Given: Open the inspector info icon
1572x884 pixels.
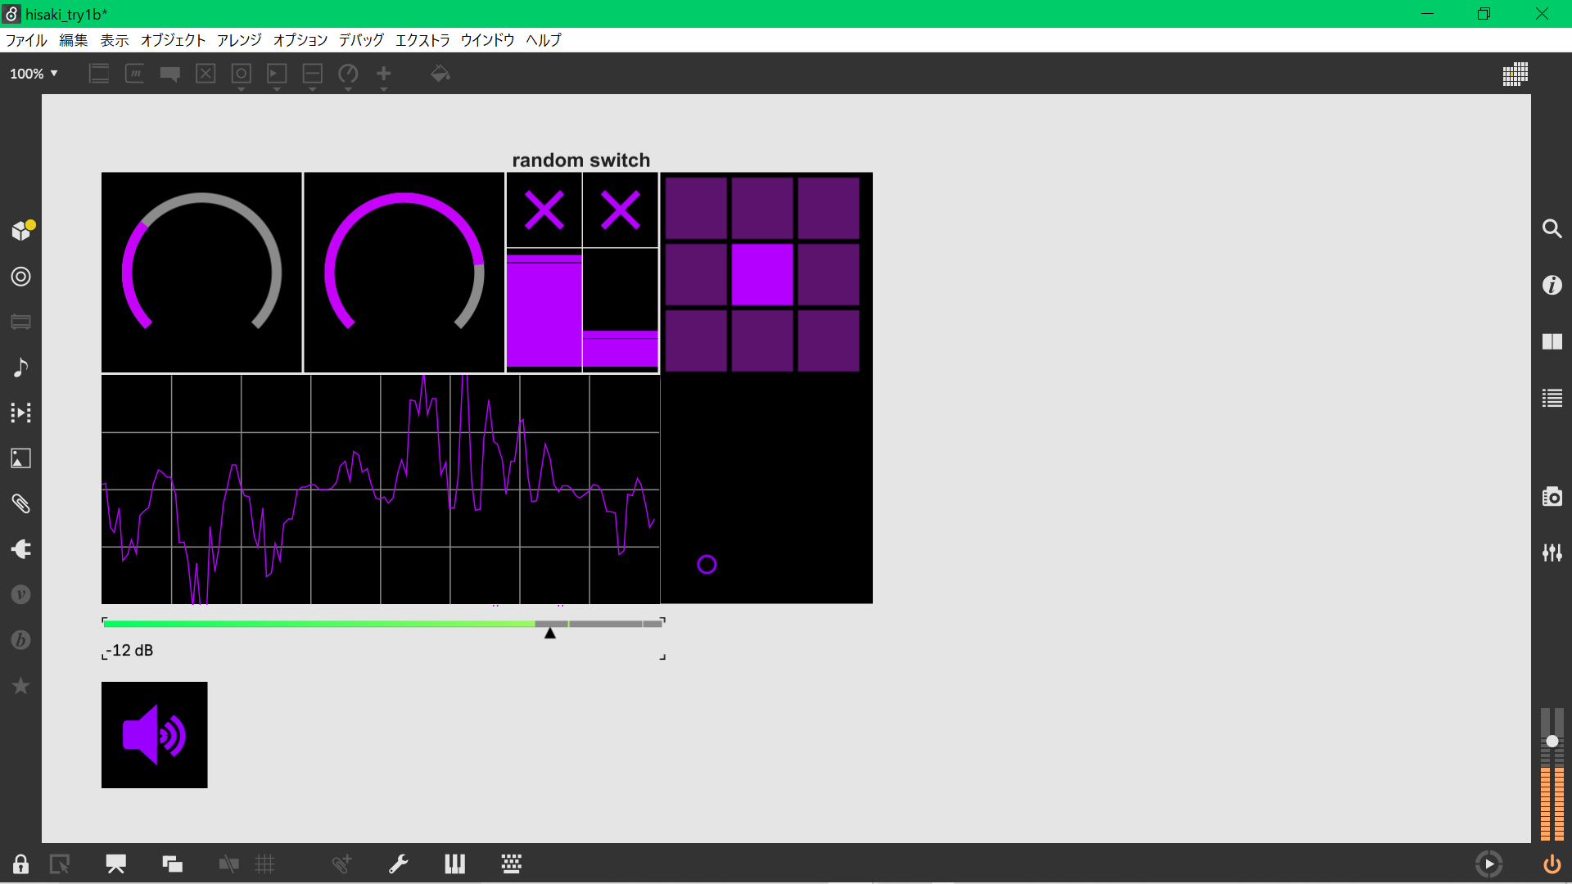Looking at the screenshot, I should (1552, 285).
